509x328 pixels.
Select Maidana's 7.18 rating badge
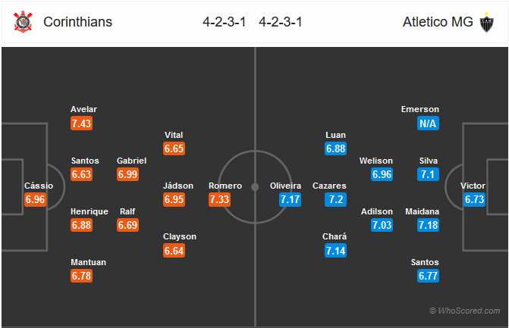point(428,225)
